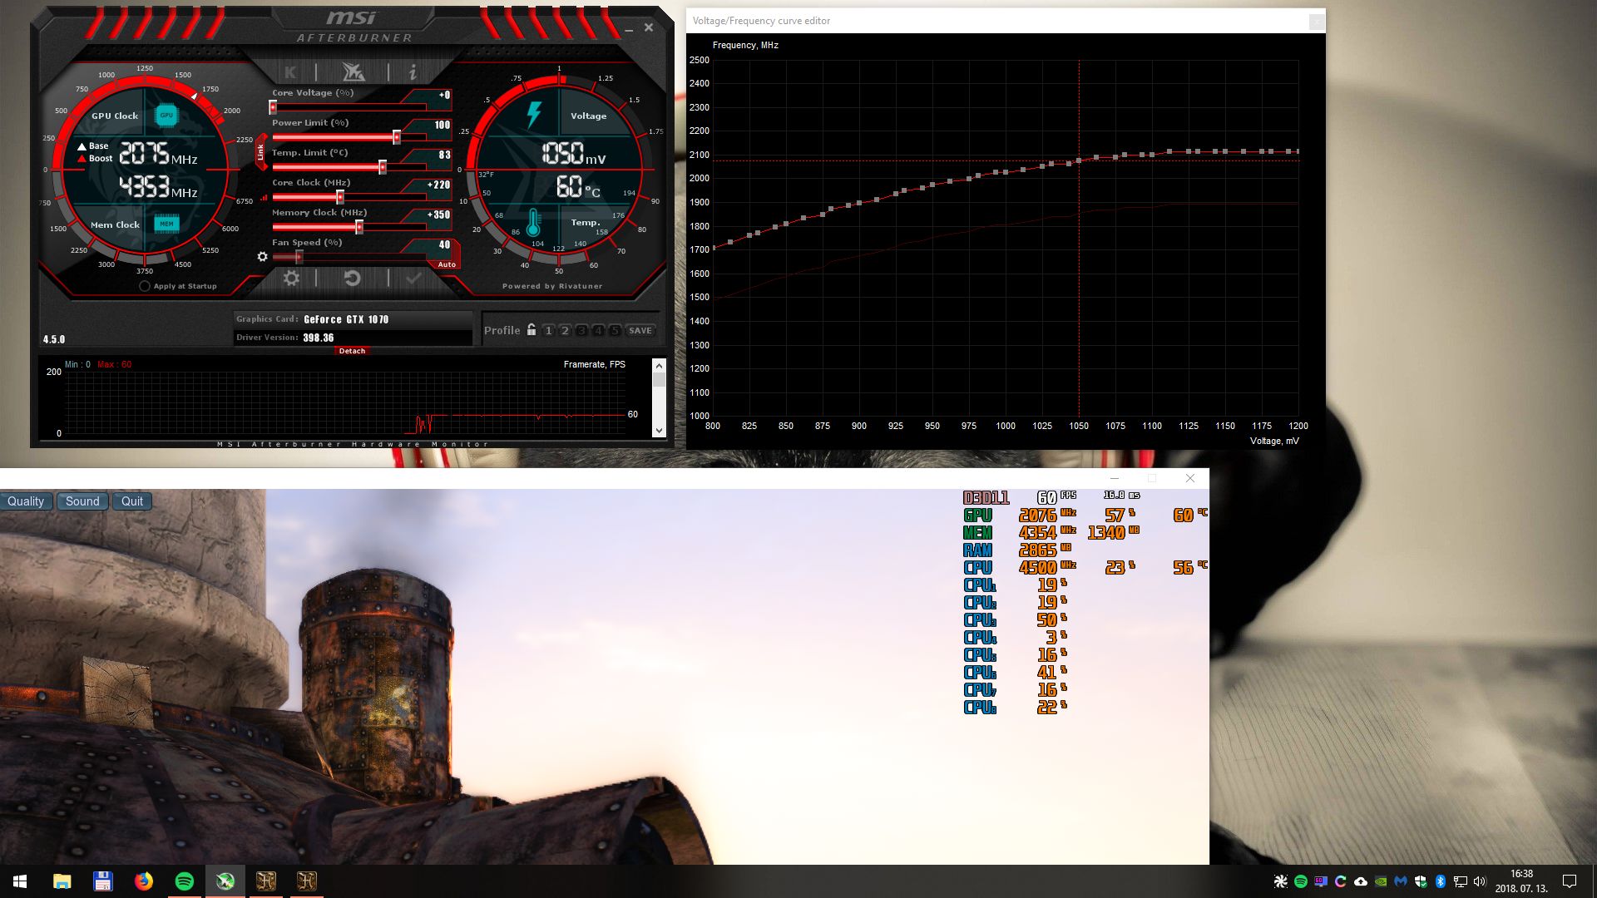Open MSI Kombustor with K icon
1597x898 pixels.
[290, 72]
